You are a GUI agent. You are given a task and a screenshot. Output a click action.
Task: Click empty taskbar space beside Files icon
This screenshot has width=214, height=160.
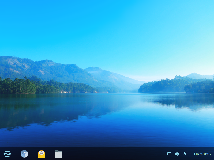[107, 154]
